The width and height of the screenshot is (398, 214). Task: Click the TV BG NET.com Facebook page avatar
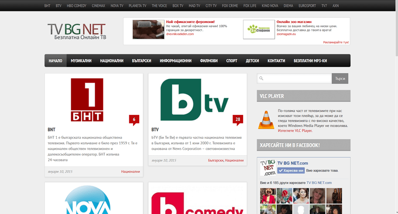click(x=268, y=168)
